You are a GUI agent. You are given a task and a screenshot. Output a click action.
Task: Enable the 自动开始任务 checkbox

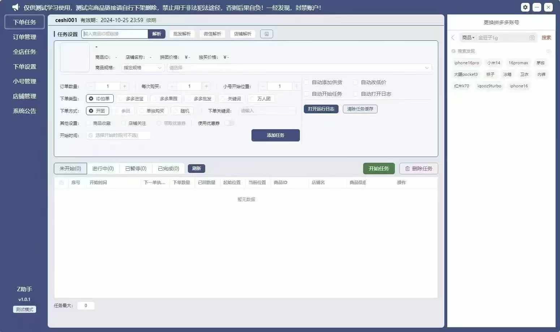[x=307, y=94]
